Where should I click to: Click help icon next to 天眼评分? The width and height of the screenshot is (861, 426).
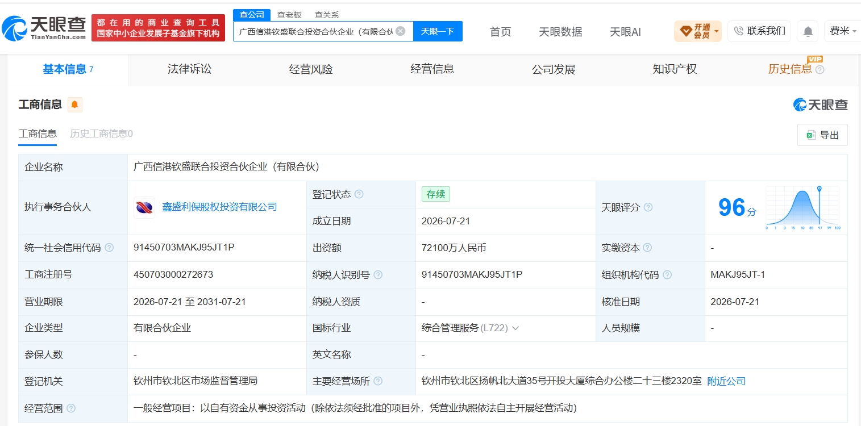click(x=648, y=207)
